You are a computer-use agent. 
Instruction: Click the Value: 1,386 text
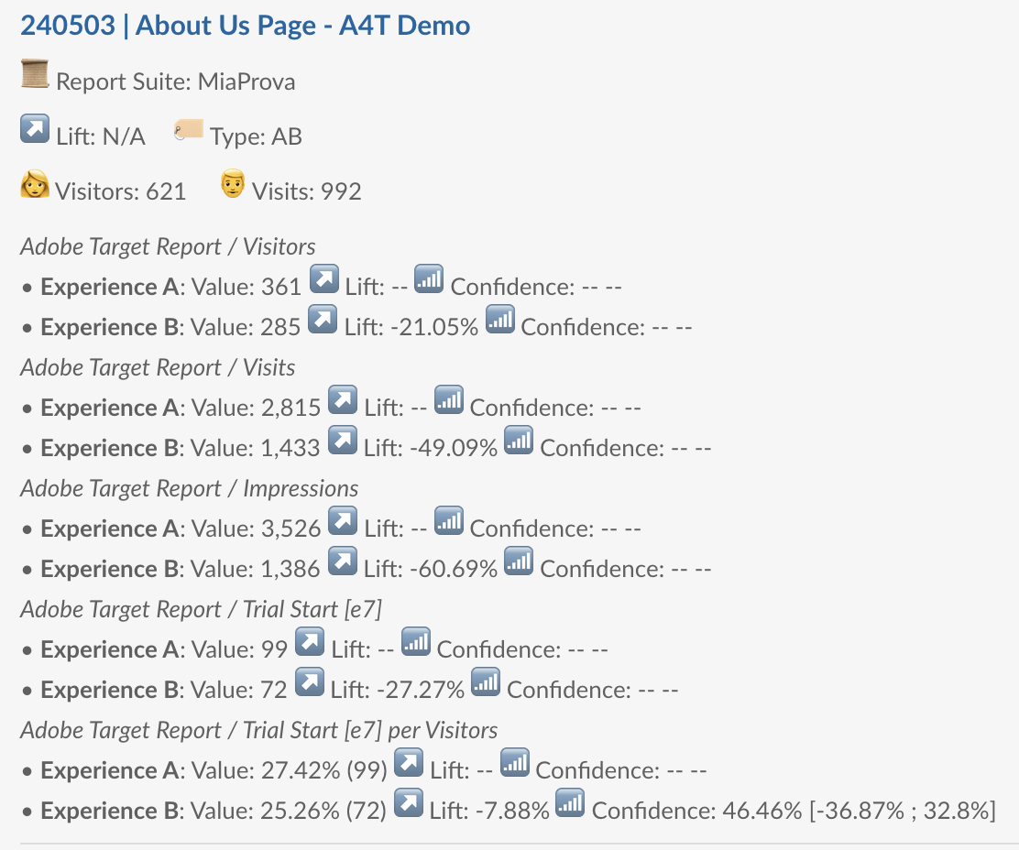click(x=256, y=569)
